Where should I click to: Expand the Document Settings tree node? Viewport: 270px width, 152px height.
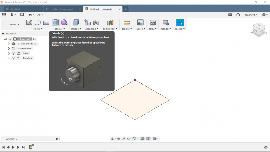click(9, 44)
